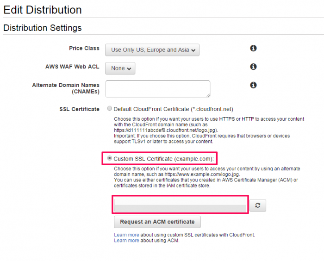The width and height of the screenshot is (324, 261).
Task: Click the Price Class info icon
Action: [253, 48]
